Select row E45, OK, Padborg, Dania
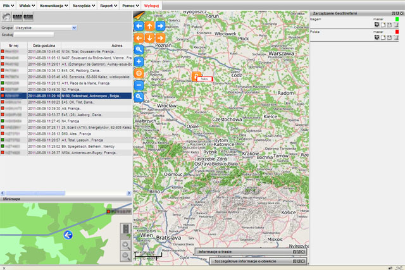The width and height of the screenshot is (405, 270). [x=66, y=70]
